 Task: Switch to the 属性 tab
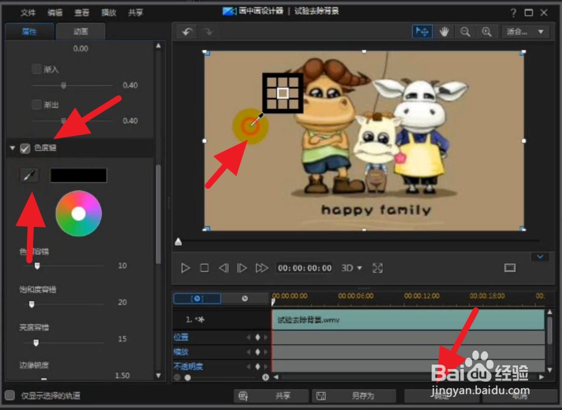point(29,32)
